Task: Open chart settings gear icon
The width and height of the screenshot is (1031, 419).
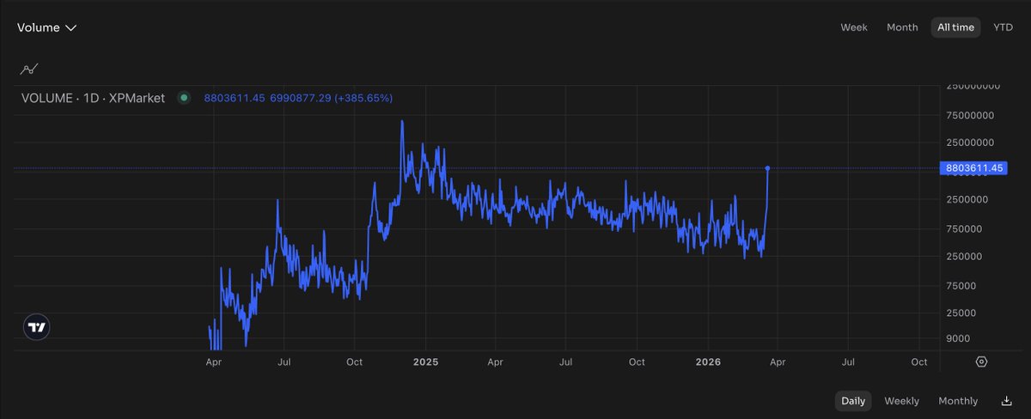Action: tap(981, 362)
